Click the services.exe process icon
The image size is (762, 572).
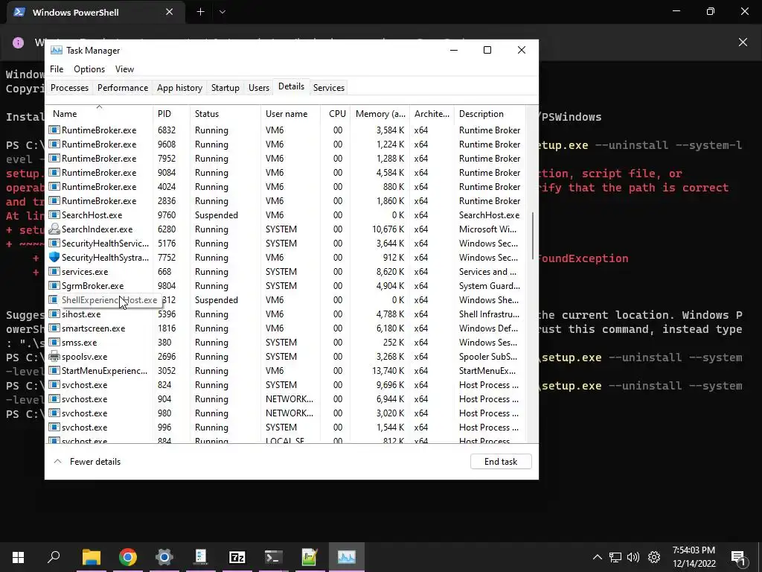(x=54, y=271)
